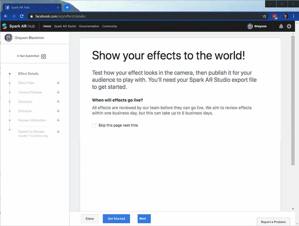
Task: Go to the Documentation menu item
Action: [x=89, y=27]
